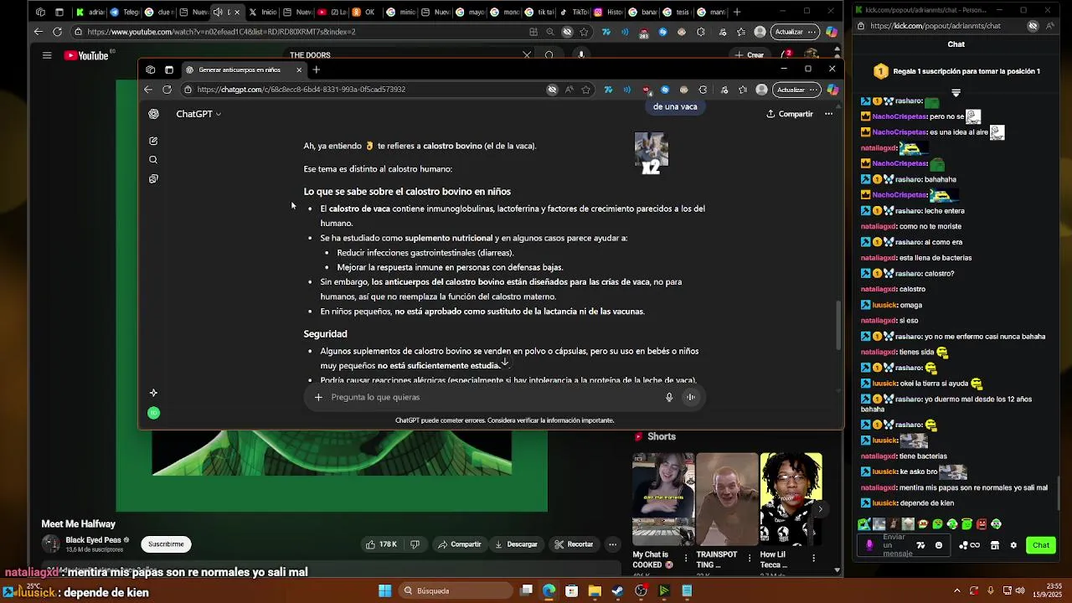Open Kick shop store icon
The image size is (1072, 603).
tap(995, 545)
